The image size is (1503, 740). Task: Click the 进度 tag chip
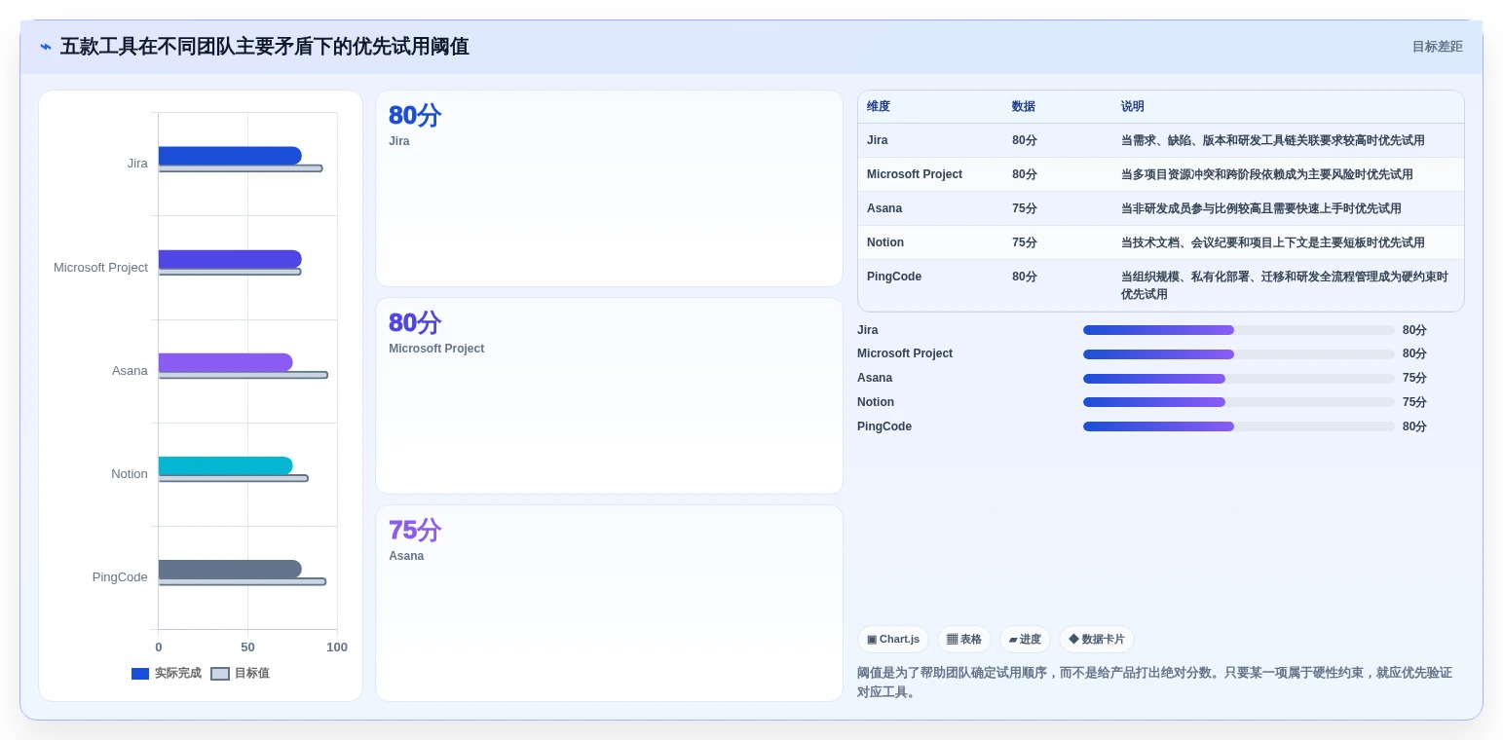1025,640
